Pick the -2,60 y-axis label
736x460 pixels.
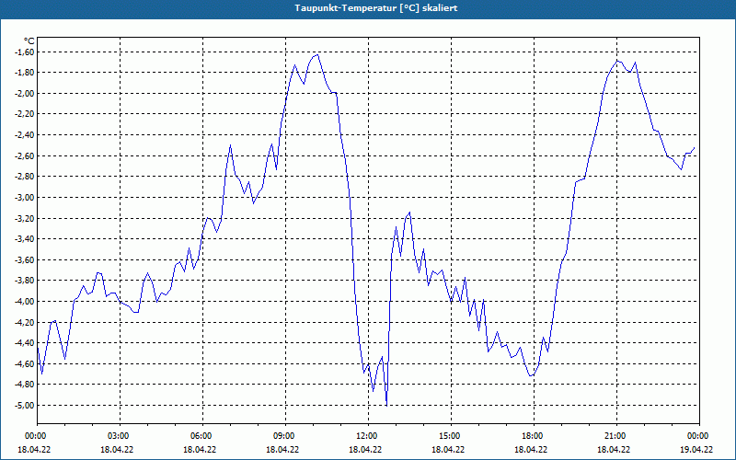tap(24, 155)
